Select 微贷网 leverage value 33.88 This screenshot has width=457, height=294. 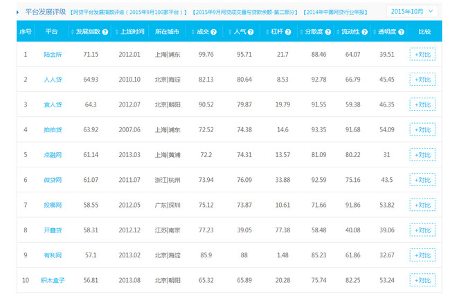(x=283, y=180)
